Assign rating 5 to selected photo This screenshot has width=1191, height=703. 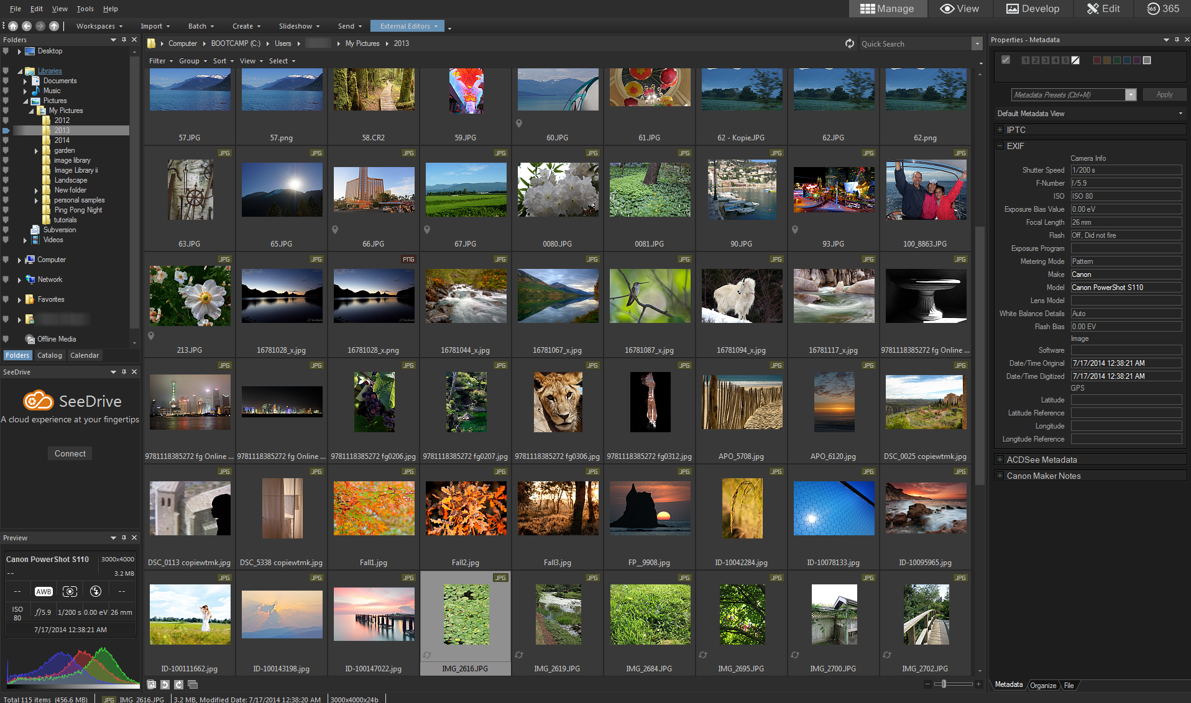click(x=1065, y=60)
